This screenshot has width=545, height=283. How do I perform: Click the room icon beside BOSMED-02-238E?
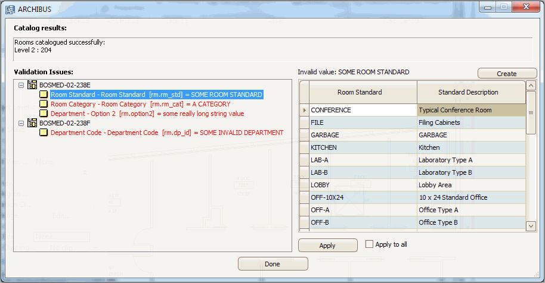[x=32, y=85]
